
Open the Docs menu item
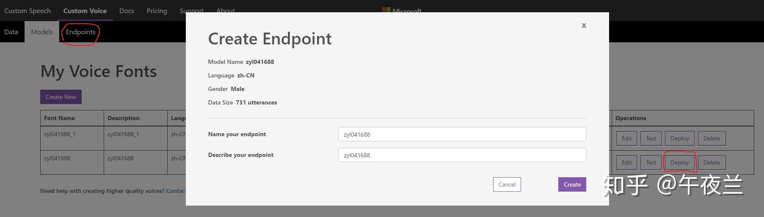click(127, 11)
